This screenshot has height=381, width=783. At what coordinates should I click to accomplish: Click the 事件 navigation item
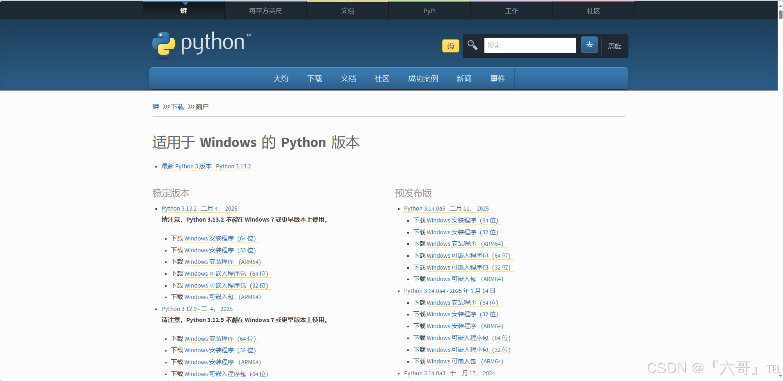click(497, 78)
